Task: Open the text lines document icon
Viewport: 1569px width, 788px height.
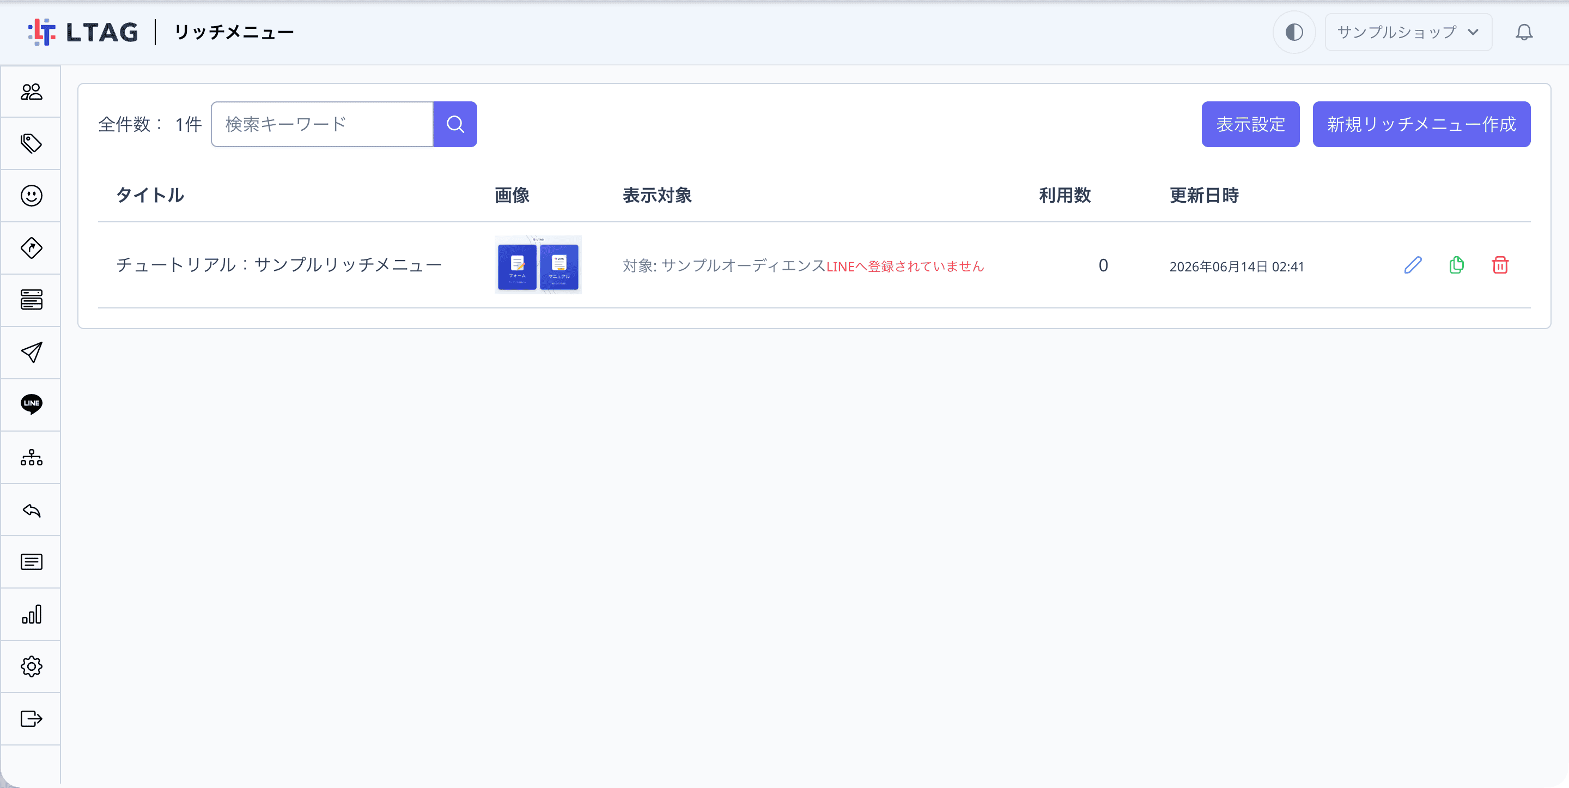Action: click(x=31, y=562)
